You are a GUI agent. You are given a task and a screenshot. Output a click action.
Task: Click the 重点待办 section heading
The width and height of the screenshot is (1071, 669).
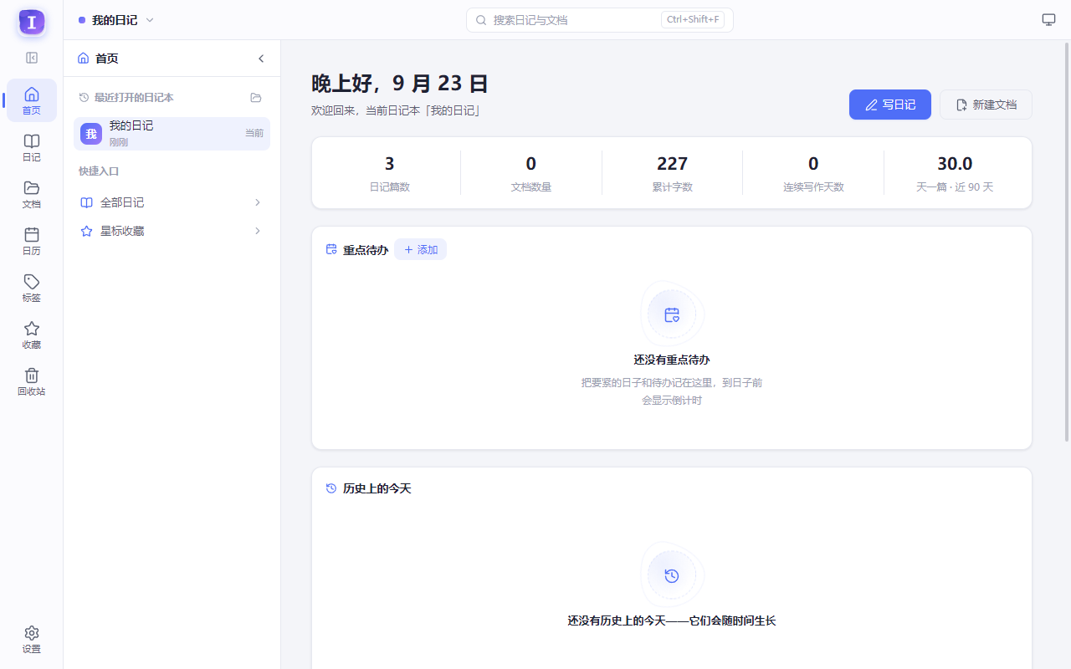pos(366,250)
